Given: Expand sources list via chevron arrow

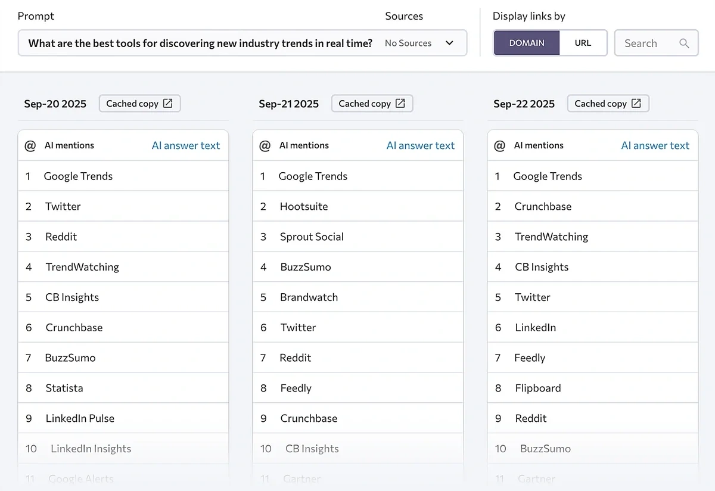Looking at the screenshot, I should click(449, 43).
